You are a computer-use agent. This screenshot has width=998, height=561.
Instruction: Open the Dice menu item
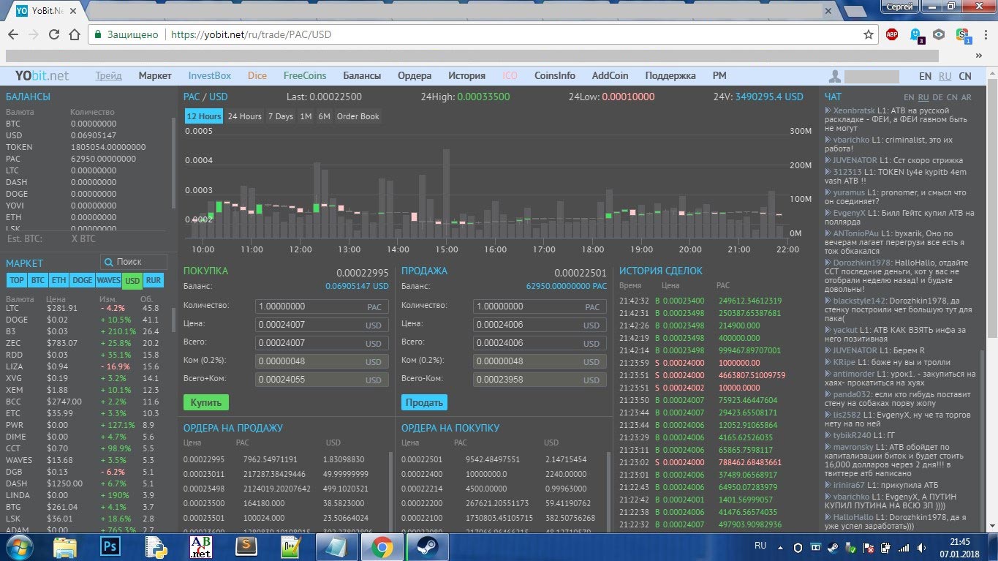257,76
